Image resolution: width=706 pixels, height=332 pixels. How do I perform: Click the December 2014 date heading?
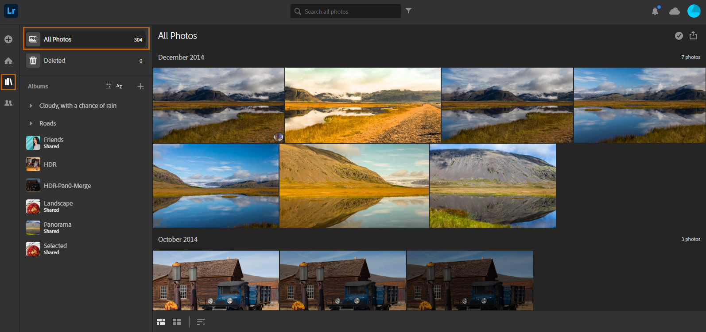[x=181, y=57]
